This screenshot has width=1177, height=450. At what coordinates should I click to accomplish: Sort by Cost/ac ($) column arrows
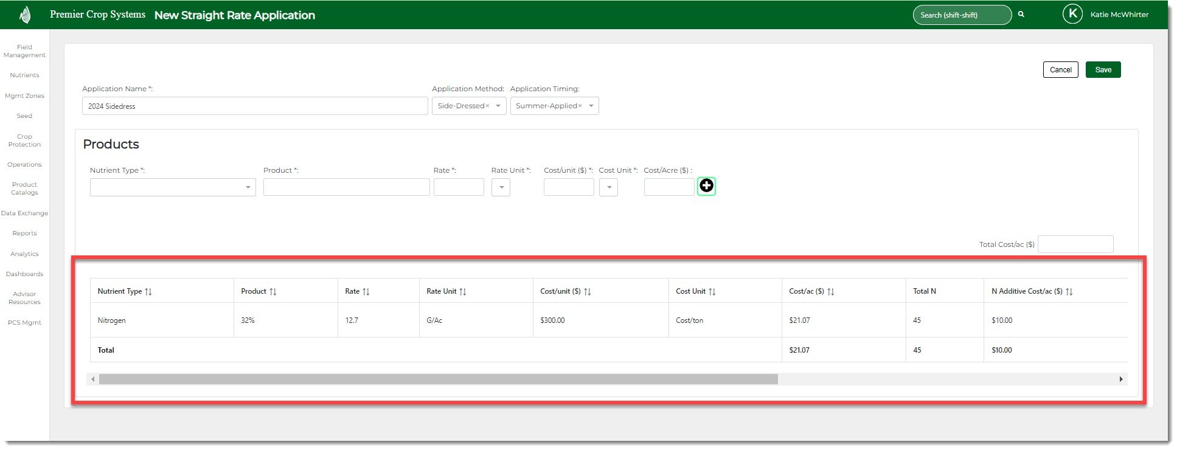(831, 292)
